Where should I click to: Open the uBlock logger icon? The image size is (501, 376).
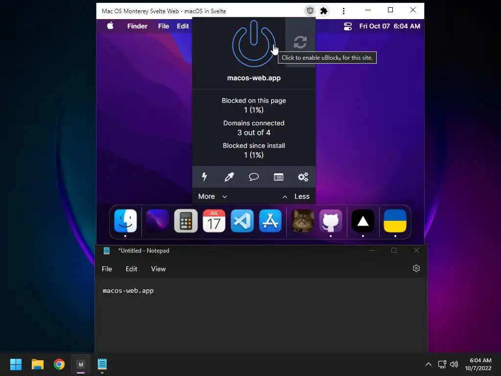(278, 177)
